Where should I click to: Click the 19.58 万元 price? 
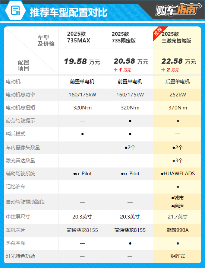[82, 61]
